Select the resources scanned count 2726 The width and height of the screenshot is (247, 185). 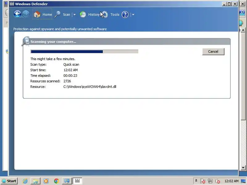click(x=67, y=81)
